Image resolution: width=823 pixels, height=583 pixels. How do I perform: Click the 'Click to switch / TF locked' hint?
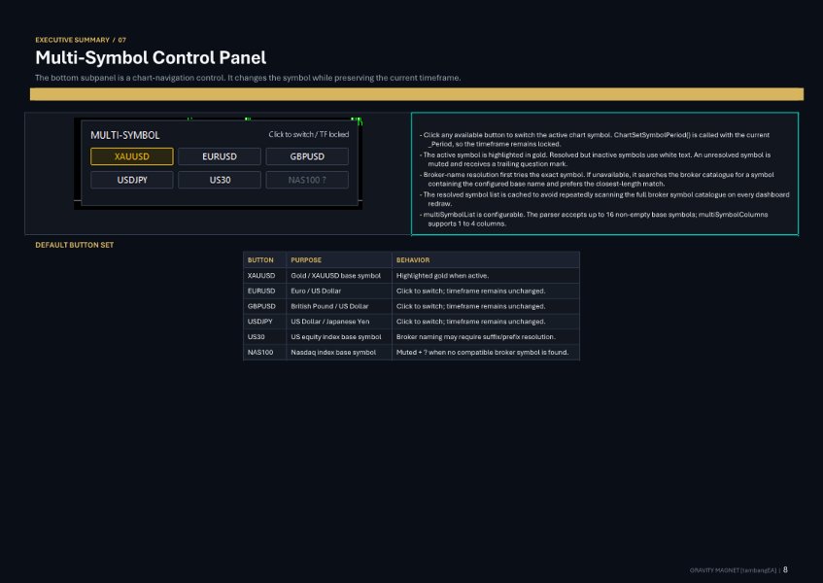tap(309, 134)
